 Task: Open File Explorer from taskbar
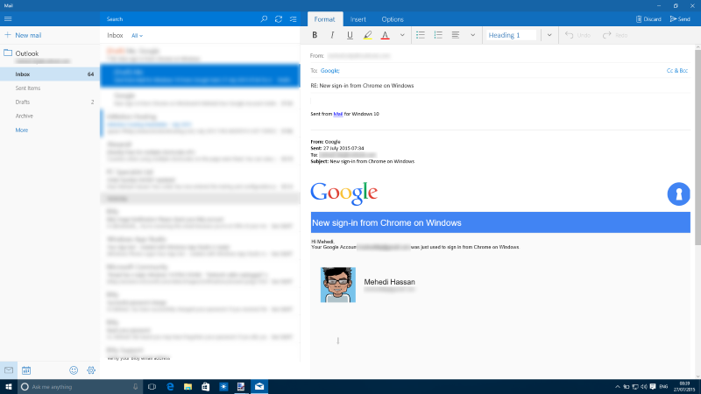pos(188,387)
